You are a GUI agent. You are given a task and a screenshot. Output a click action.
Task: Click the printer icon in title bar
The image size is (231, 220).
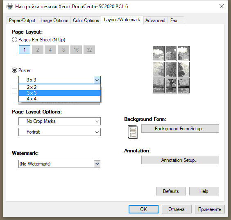[x=10, y=6]
